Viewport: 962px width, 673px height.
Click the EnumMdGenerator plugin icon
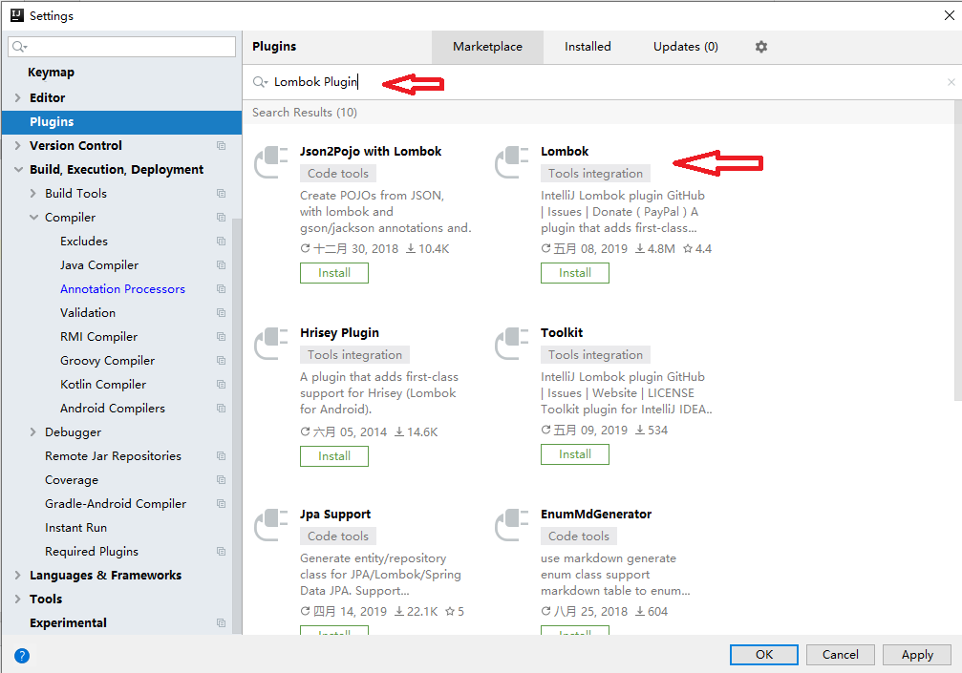[x=512, y=525]
